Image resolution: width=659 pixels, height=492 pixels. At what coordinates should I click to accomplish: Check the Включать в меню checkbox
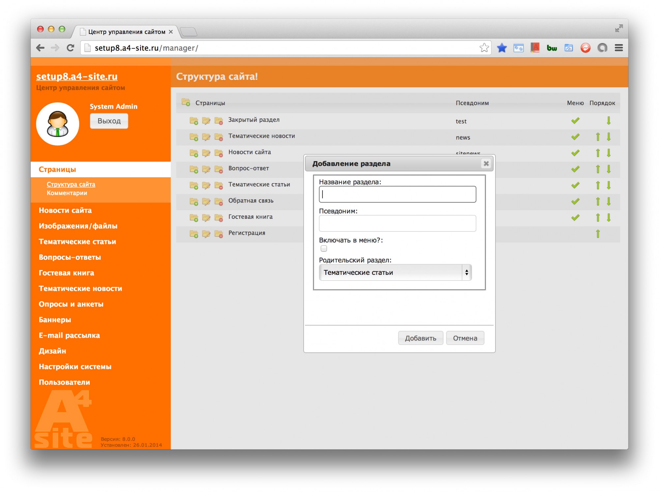324,248
